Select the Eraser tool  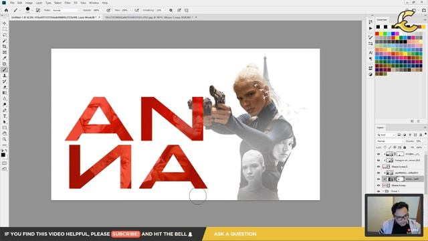(5, 87)
